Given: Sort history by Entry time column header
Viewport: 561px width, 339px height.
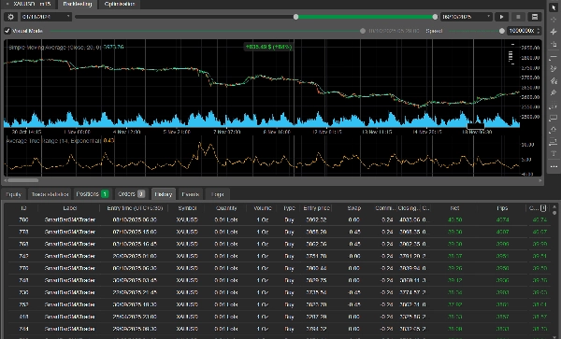Looking at the screenshot, I should click(135, 208).
